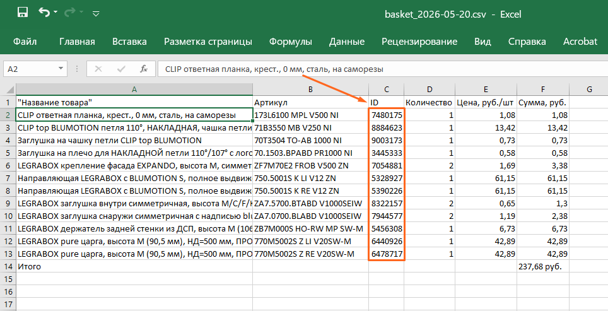This screenshot has height=311, width=608.
Task: Select column E header
Action: (486, 90)
